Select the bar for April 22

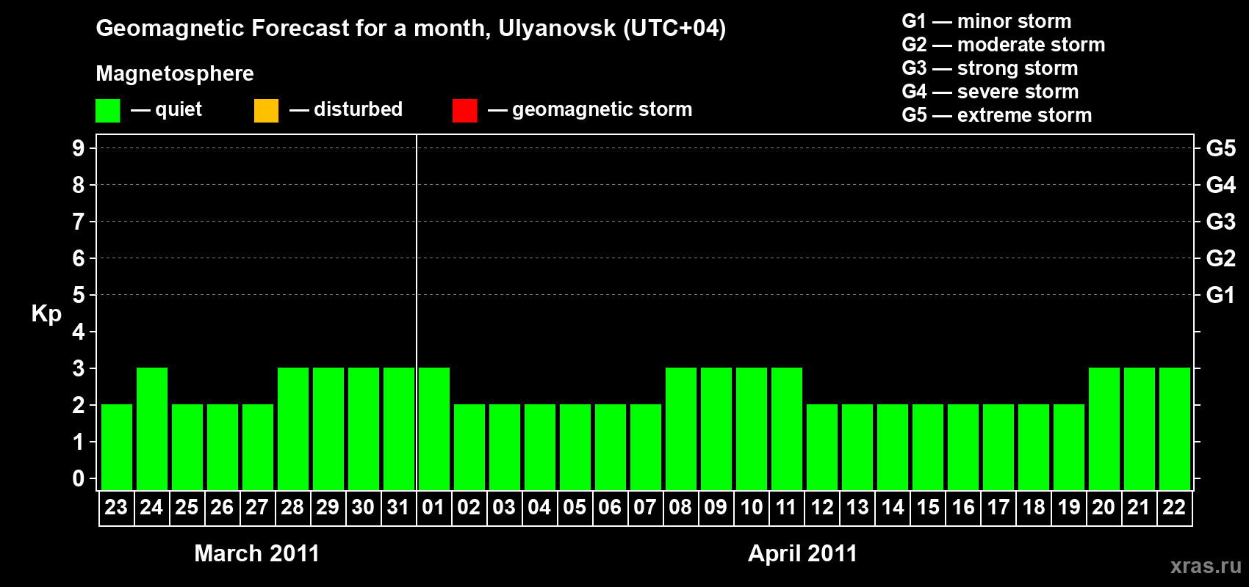[x=1175, y=429]
